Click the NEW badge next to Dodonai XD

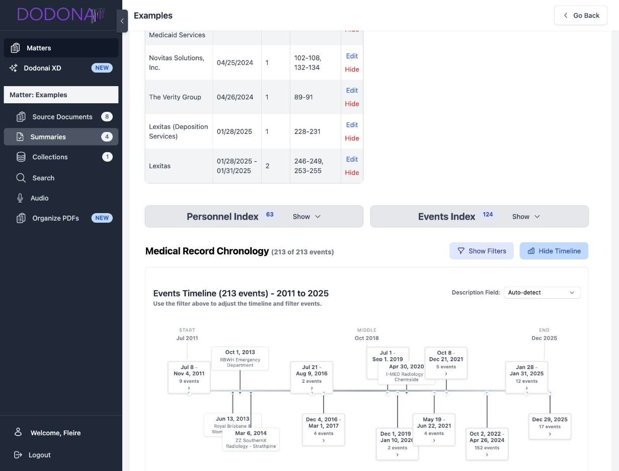tap(102, 68)
